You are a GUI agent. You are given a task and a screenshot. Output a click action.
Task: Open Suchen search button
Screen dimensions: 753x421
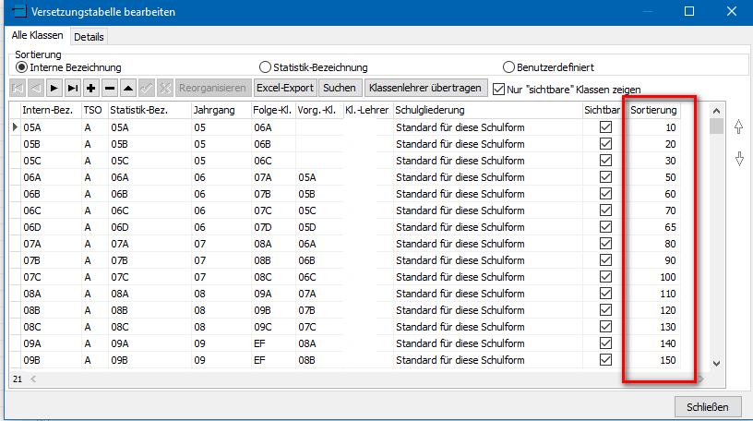coord(340,88)
